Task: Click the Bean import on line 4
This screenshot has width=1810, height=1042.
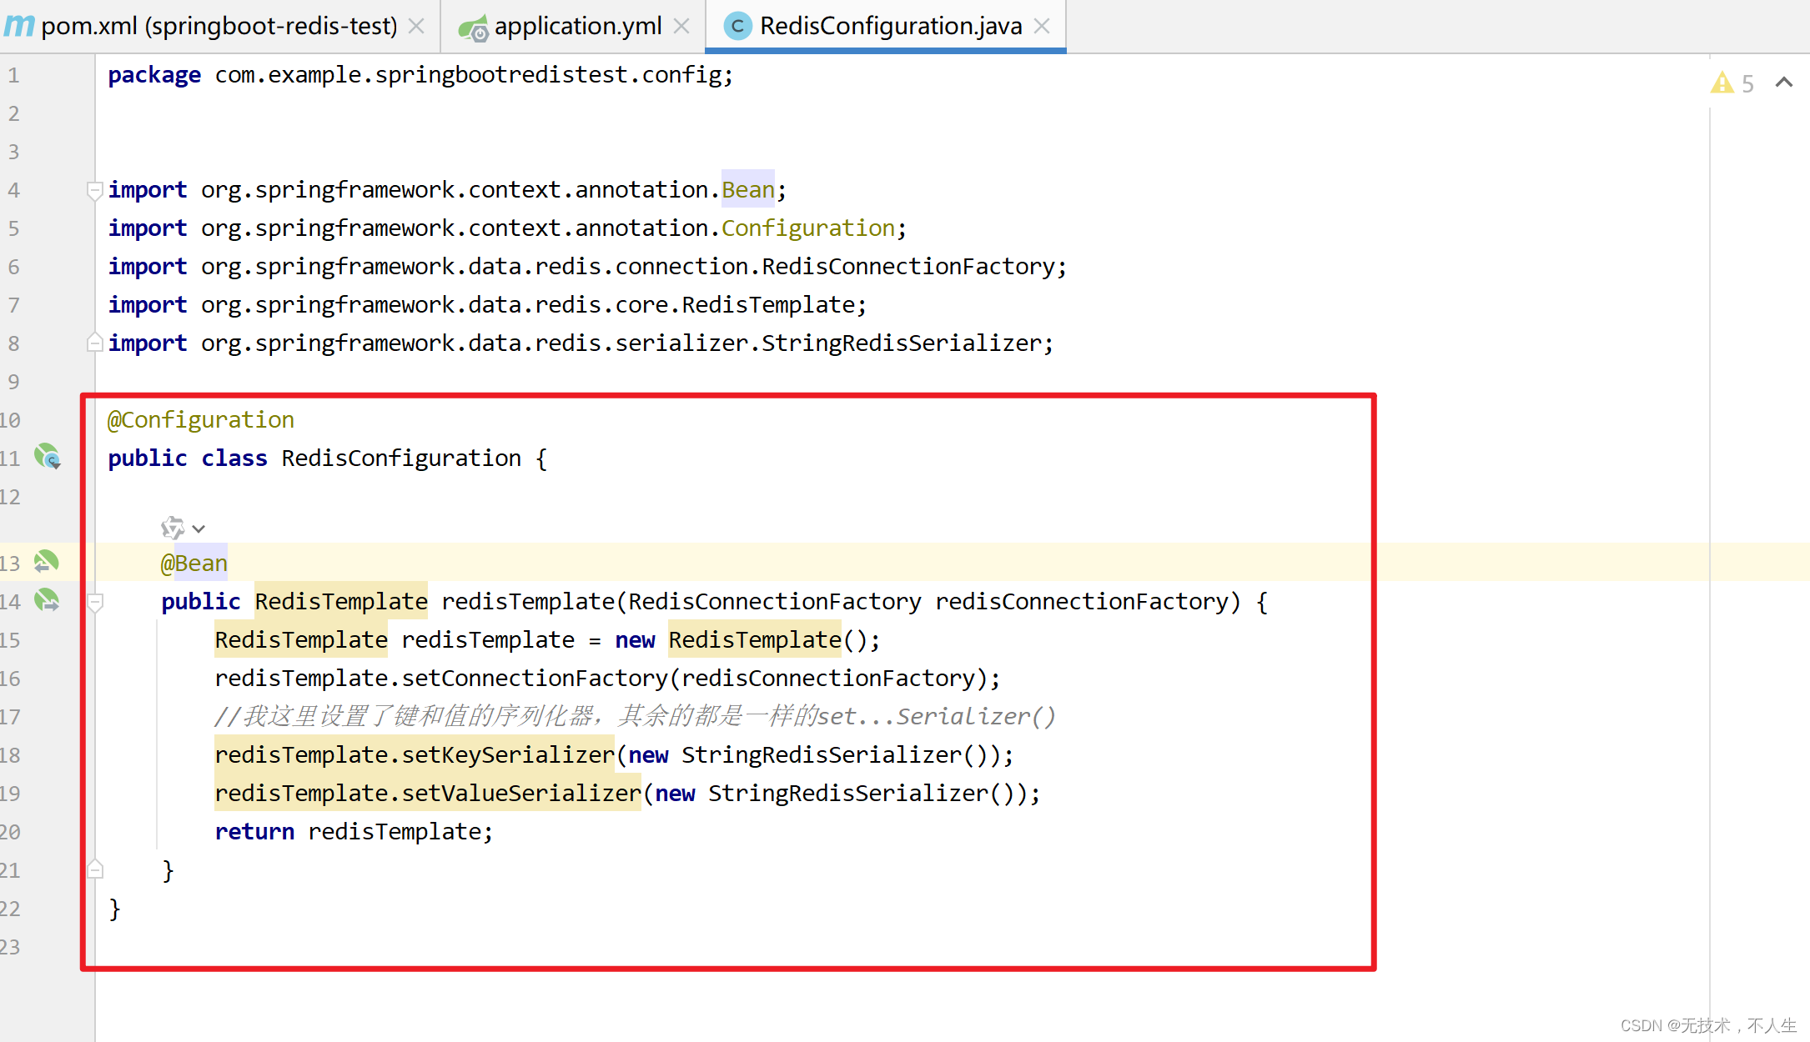Action: click(748, 190)
